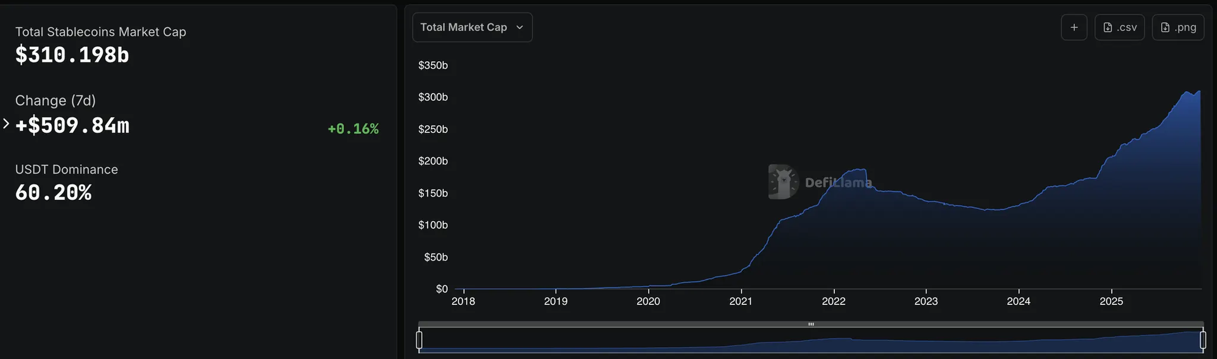Click the DefiLlama watermark logo

[783, 182]
